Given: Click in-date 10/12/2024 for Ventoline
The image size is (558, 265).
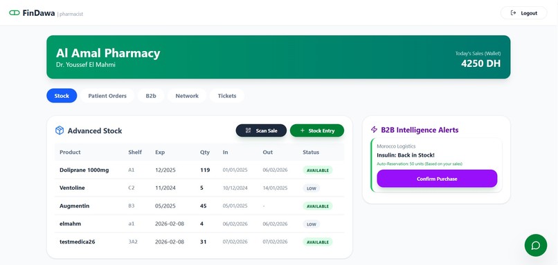Looking at the screenshot, I should tap(235, 188).
